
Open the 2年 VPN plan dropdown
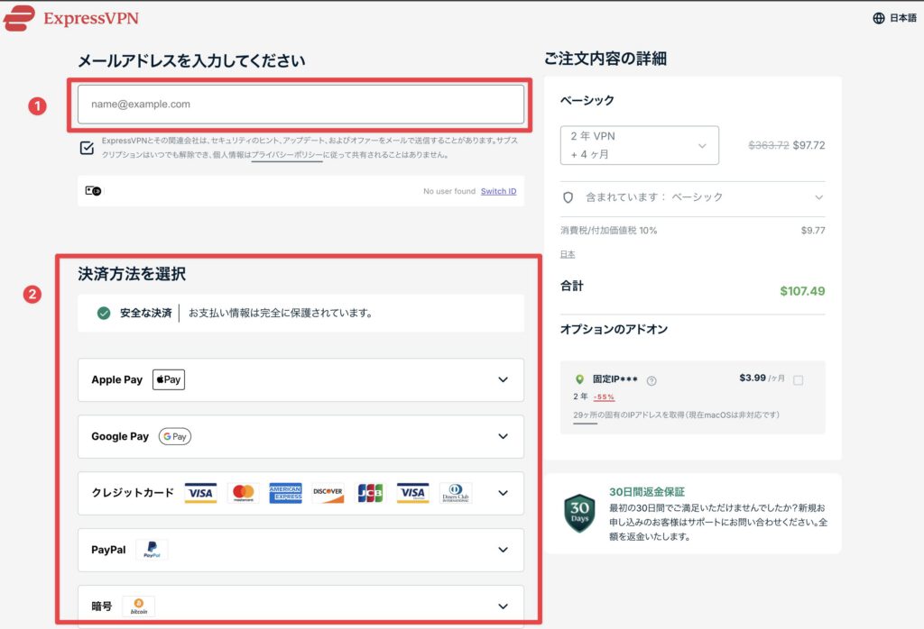(639, 145)
